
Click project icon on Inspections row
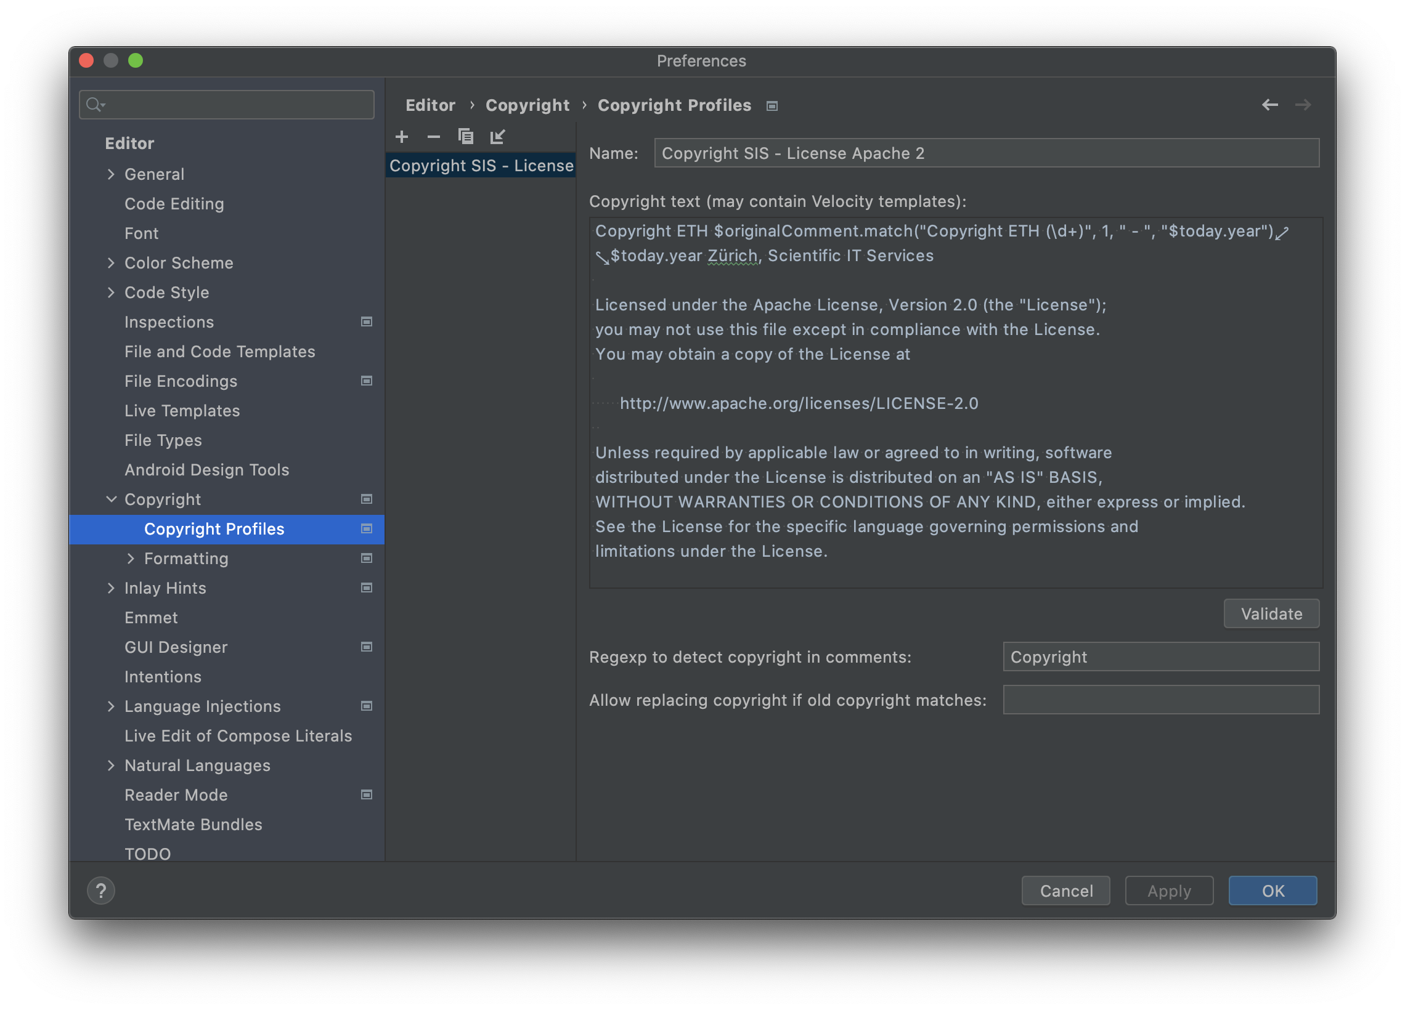[x=367, y=321]
